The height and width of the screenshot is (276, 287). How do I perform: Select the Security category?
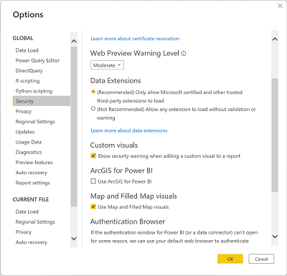click(42, 101)
